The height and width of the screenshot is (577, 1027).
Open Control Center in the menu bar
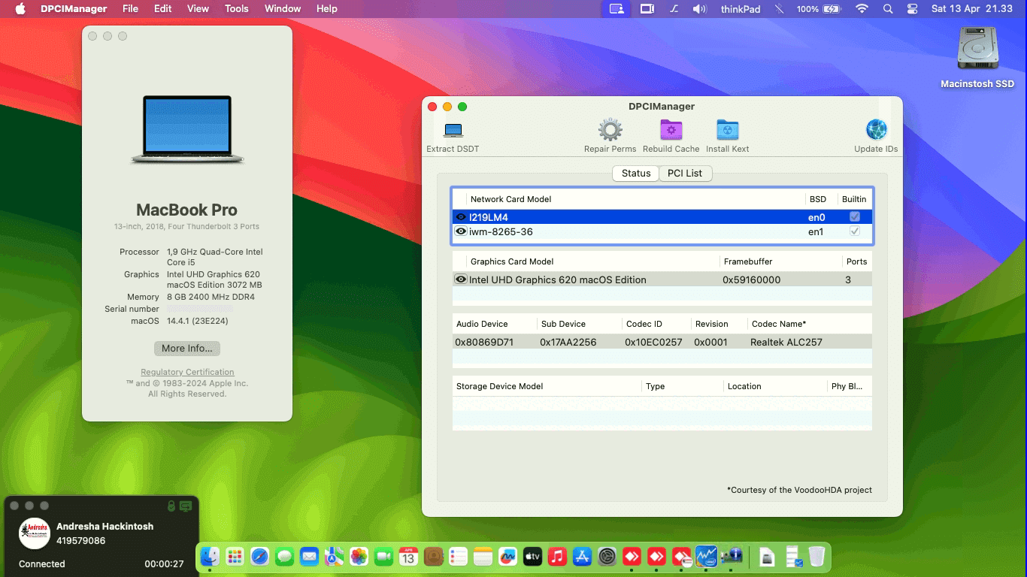point(913,9)
